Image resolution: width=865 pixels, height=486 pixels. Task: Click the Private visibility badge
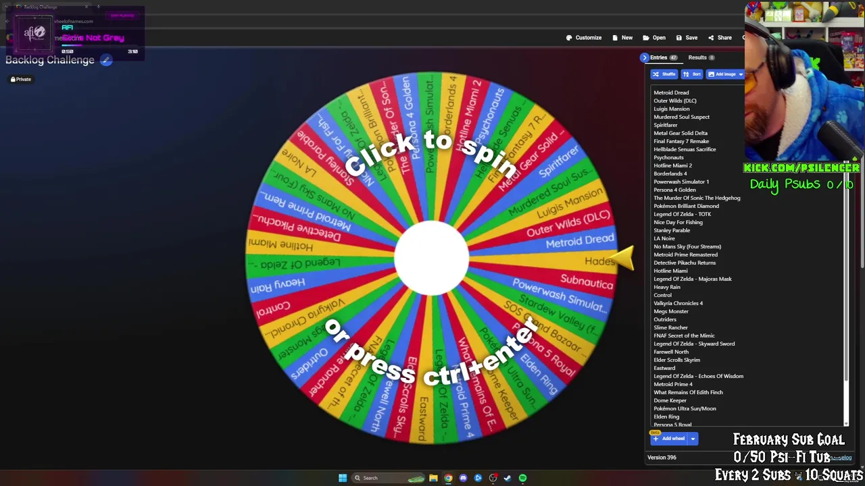tap(21, 80)
